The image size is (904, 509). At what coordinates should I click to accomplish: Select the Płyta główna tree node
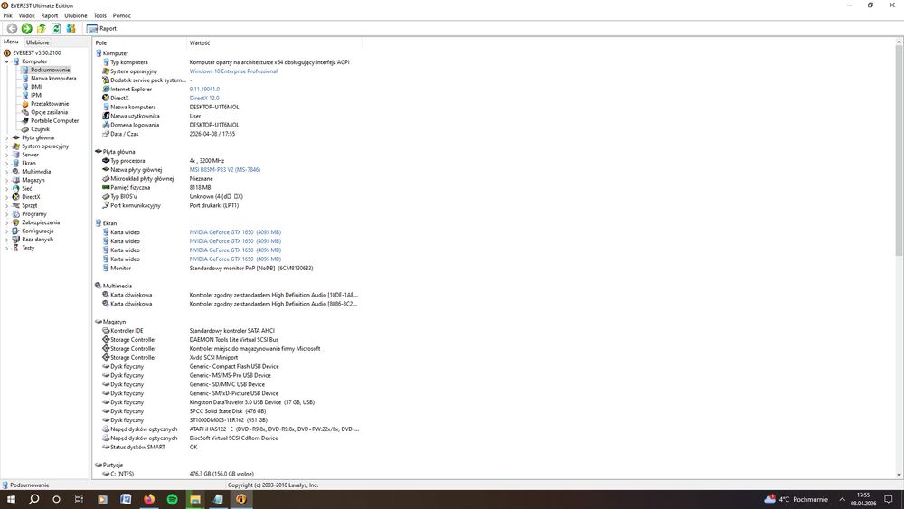[38, 137]
